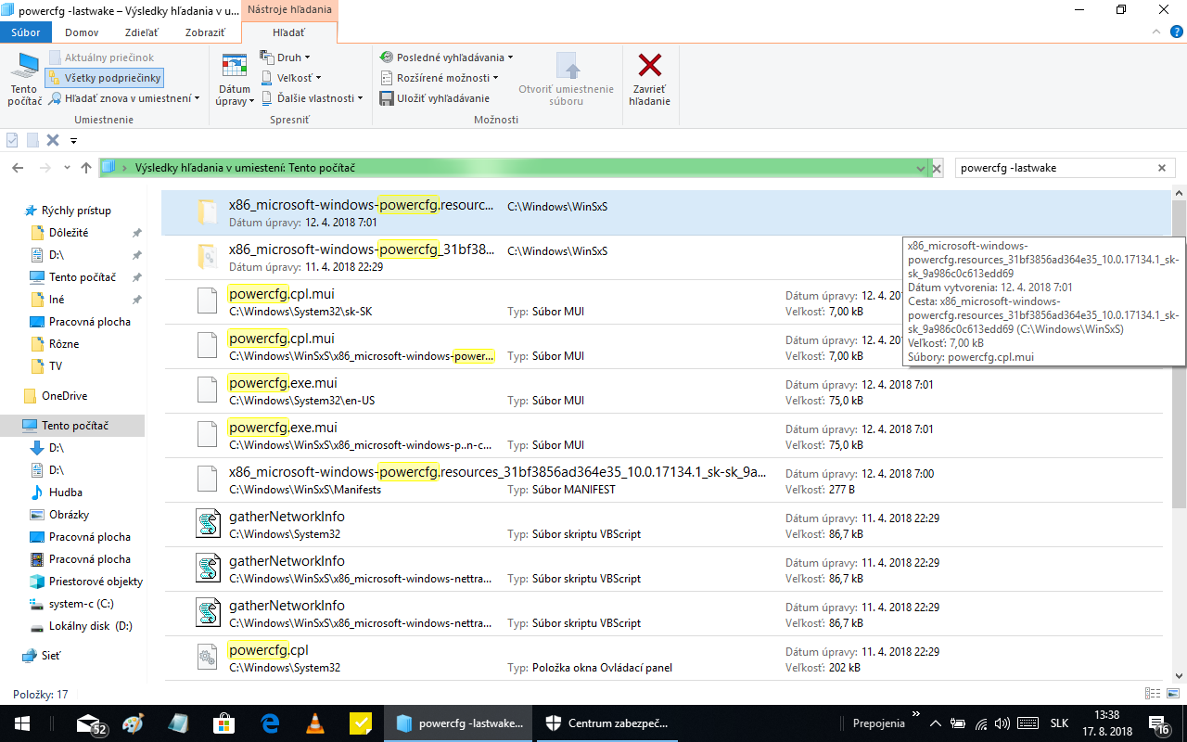Open the recent locations dropdown chevron
Screen dimensions: 1187x742
pos(66,168)
